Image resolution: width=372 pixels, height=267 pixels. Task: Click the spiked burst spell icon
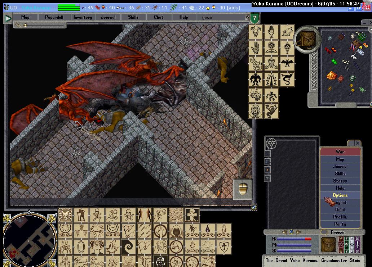pyautogui.click(x=271, y=80)
